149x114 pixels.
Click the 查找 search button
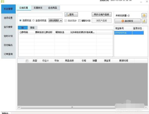tap(71, 15)
